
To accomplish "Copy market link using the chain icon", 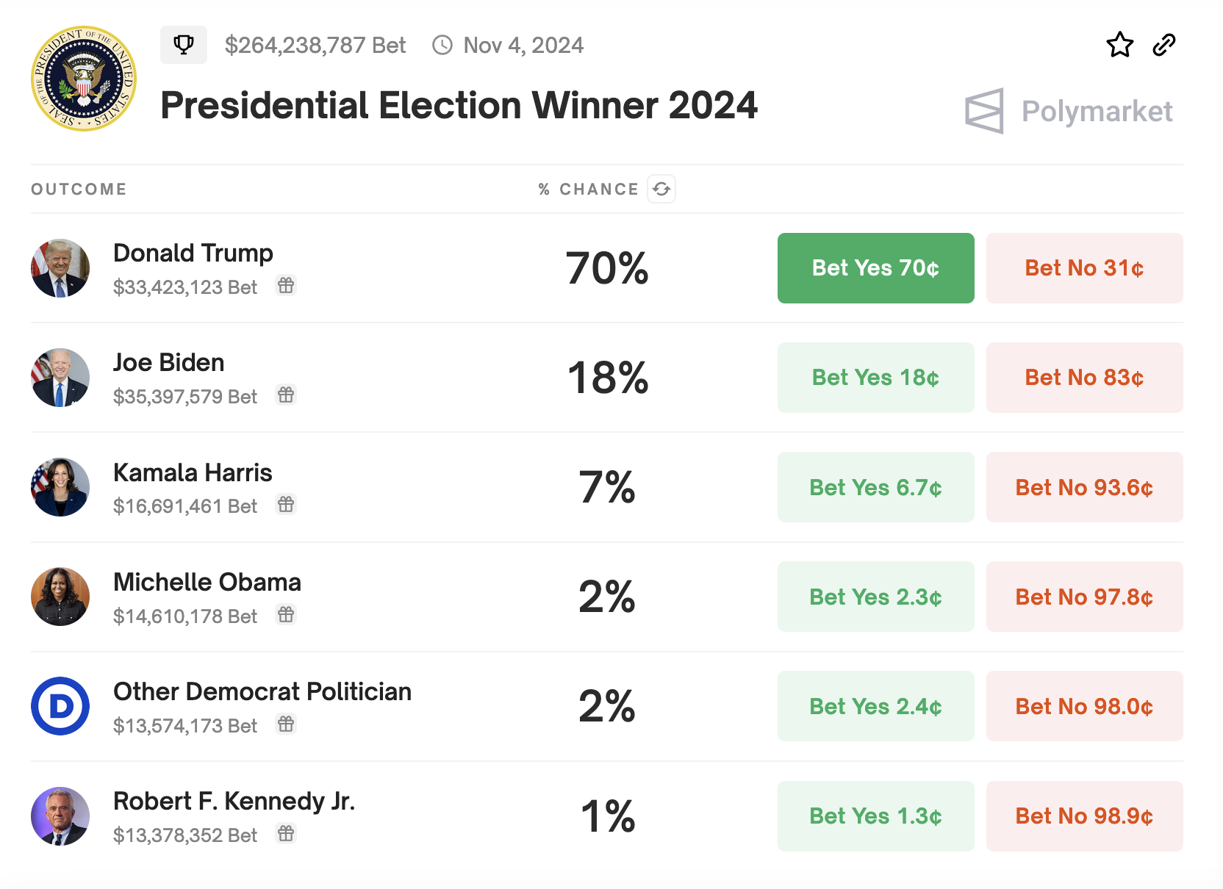I will tap(1164, 45).
